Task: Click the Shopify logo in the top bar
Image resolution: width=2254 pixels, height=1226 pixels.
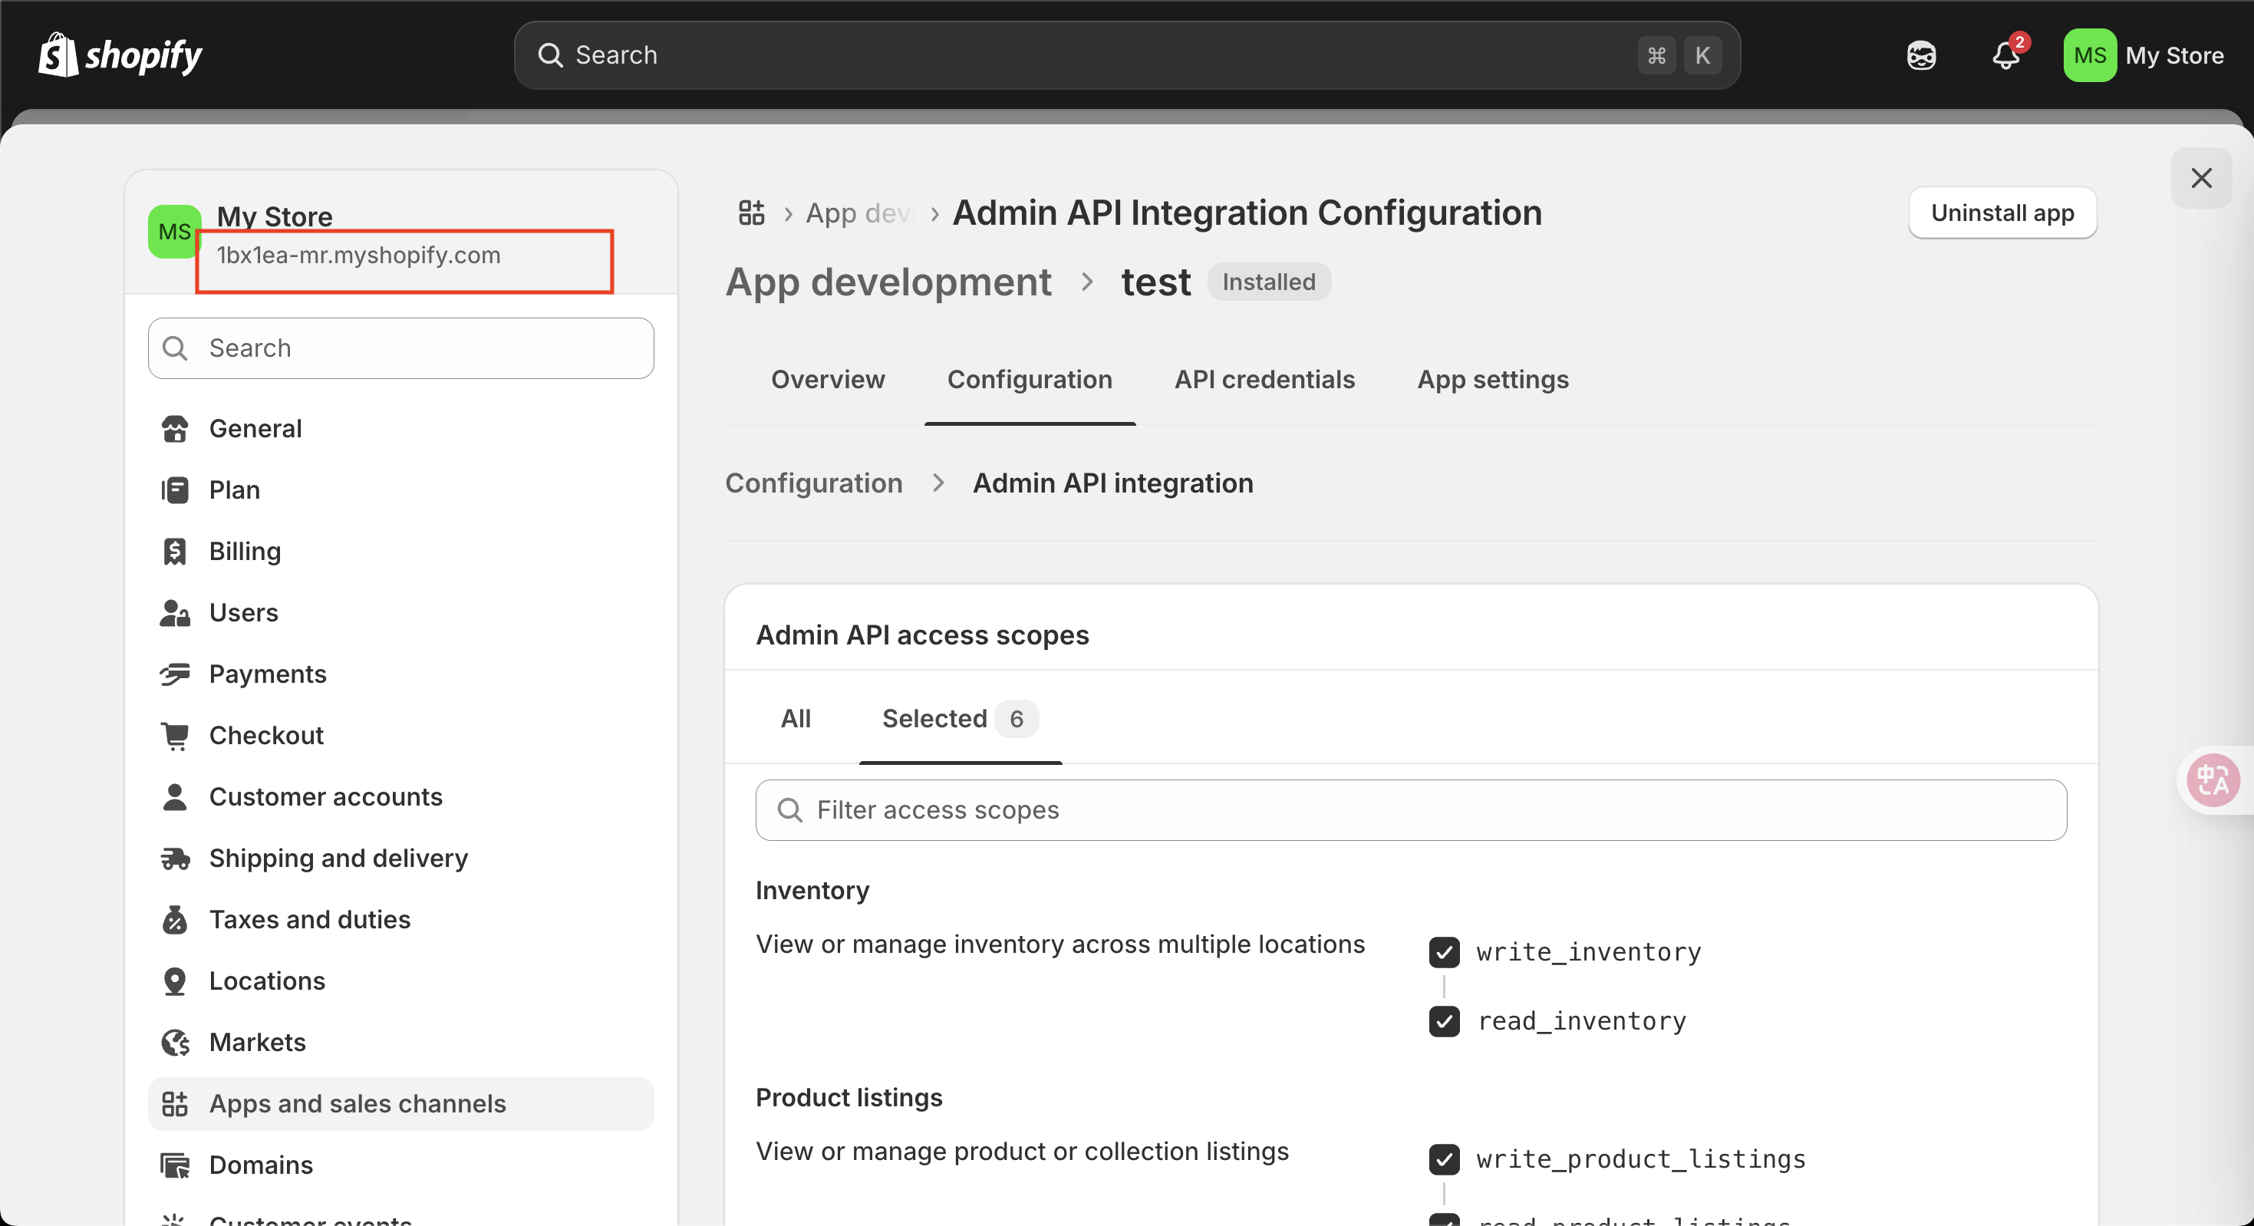Action: 120,55
